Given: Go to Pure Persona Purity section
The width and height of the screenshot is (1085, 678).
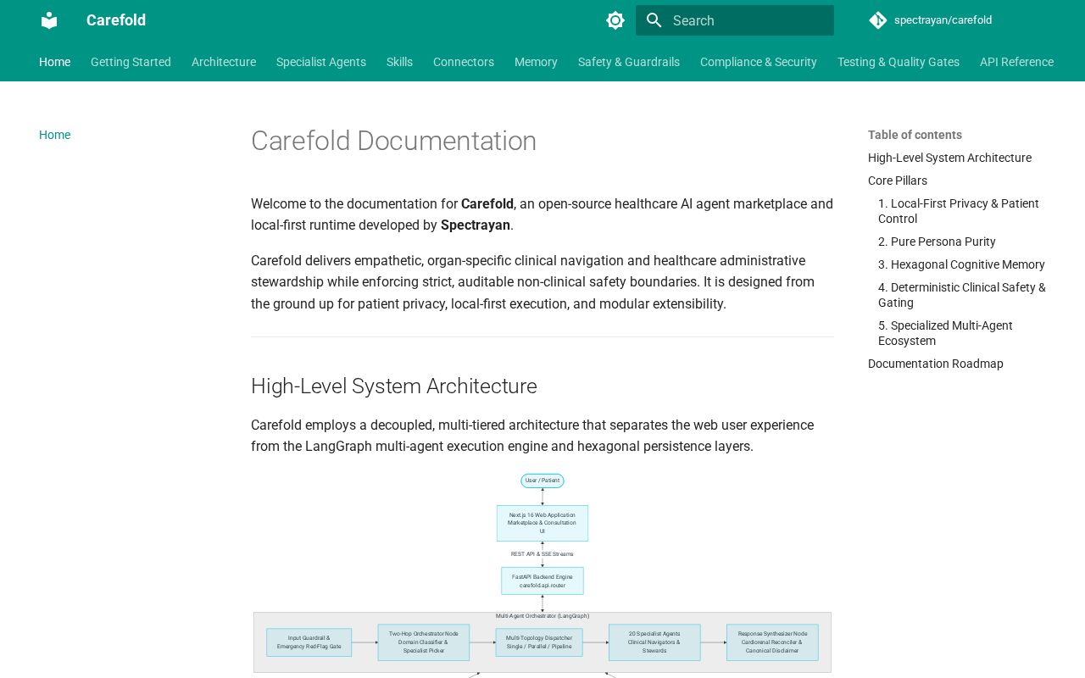Looking at the screenshot, I should (937, 242).
